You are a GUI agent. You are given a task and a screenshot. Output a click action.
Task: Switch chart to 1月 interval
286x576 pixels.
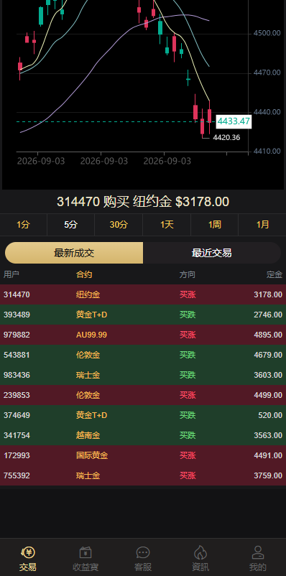click(262, 225)
